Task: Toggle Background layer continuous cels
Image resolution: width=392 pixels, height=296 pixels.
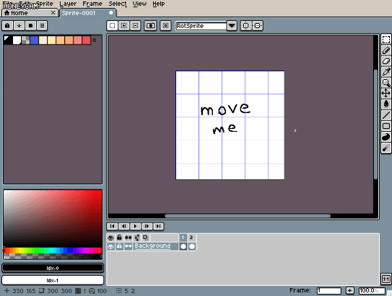Action: point(128,246)
